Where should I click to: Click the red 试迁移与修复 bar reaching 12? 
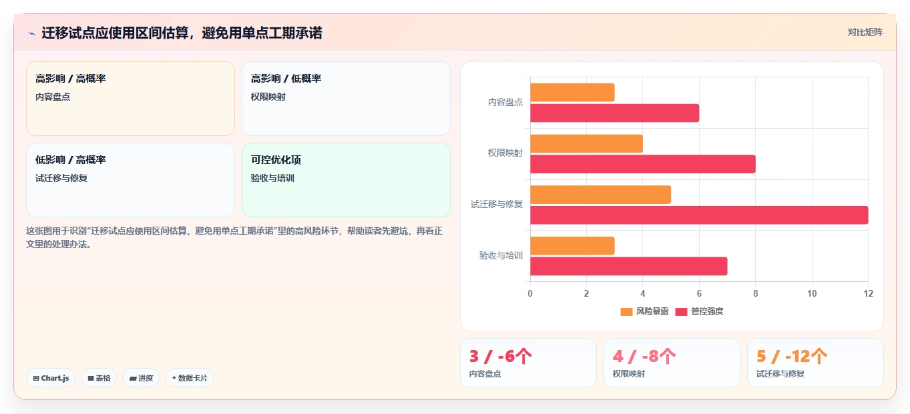[x=699, y=215]
